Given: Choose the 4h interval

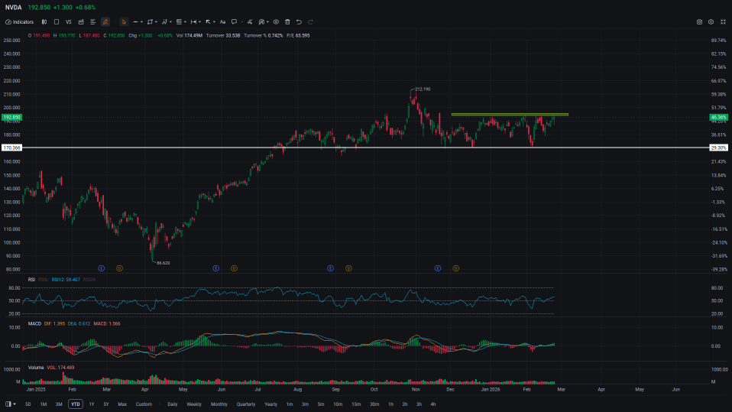Looking at the screenshot, I should pyautogui.click(x=433, y=404).
